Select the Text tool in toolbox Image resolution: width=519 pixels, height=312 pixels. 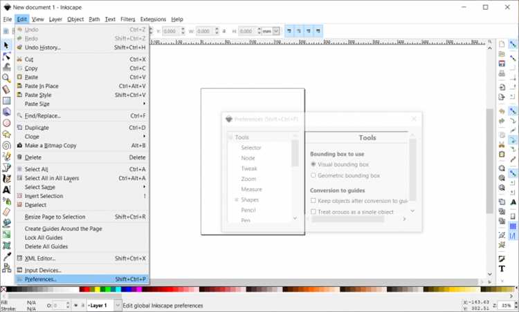(x=6, y=190)
